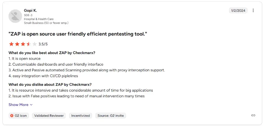
Task: Click the empty fifth rating star
Action: (x=35, y=44)
